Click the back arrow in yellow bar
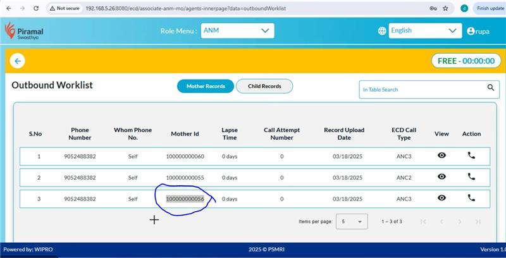Image resolution: width=506 pixels, height=258 pixels. coord(18,61)
